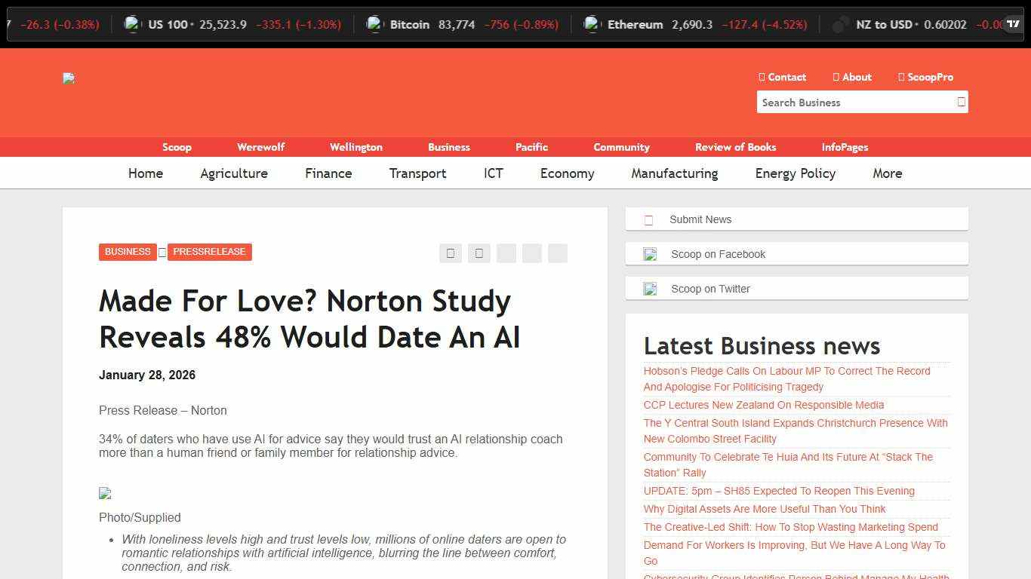Click the Submit News icon
Screen dimensions: 1031x579
[x=648, y=219]
